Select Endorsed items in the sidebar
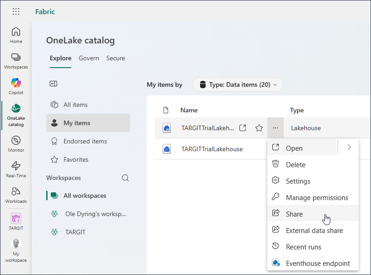 [x=85, y=141]
